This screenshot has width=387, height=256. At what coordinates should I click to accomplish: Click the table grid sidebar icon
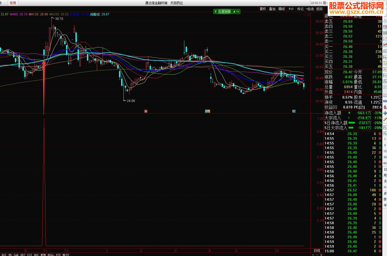tap(385, 33)
